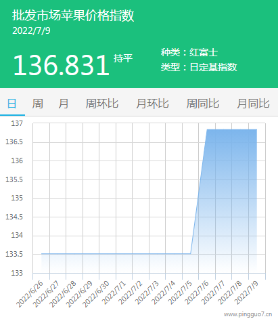Click the 批发市场苹果价格指数 title

(73, 16)
